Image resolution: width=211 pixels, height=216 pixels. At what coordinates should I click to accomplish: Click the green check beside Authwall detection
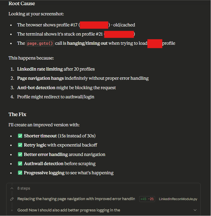[x=20, y=163]
